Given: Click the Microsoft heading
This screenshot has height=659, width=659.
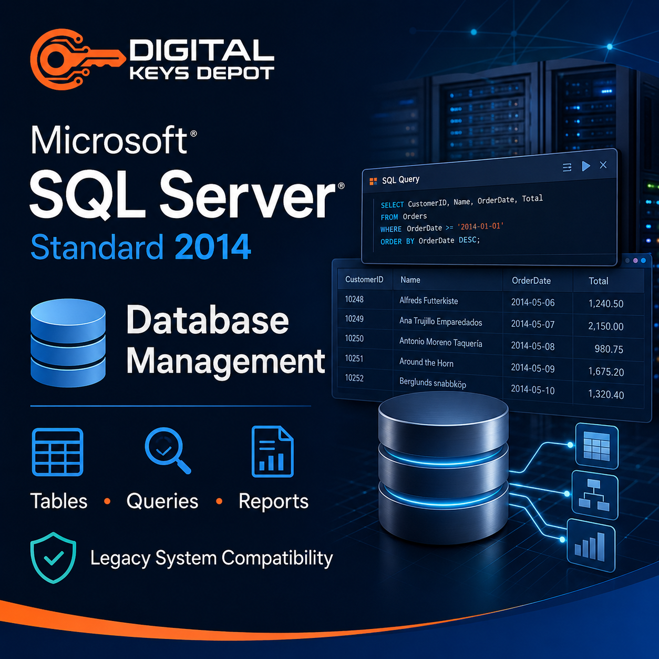Looking at the screenshot, I should point(110,140).
